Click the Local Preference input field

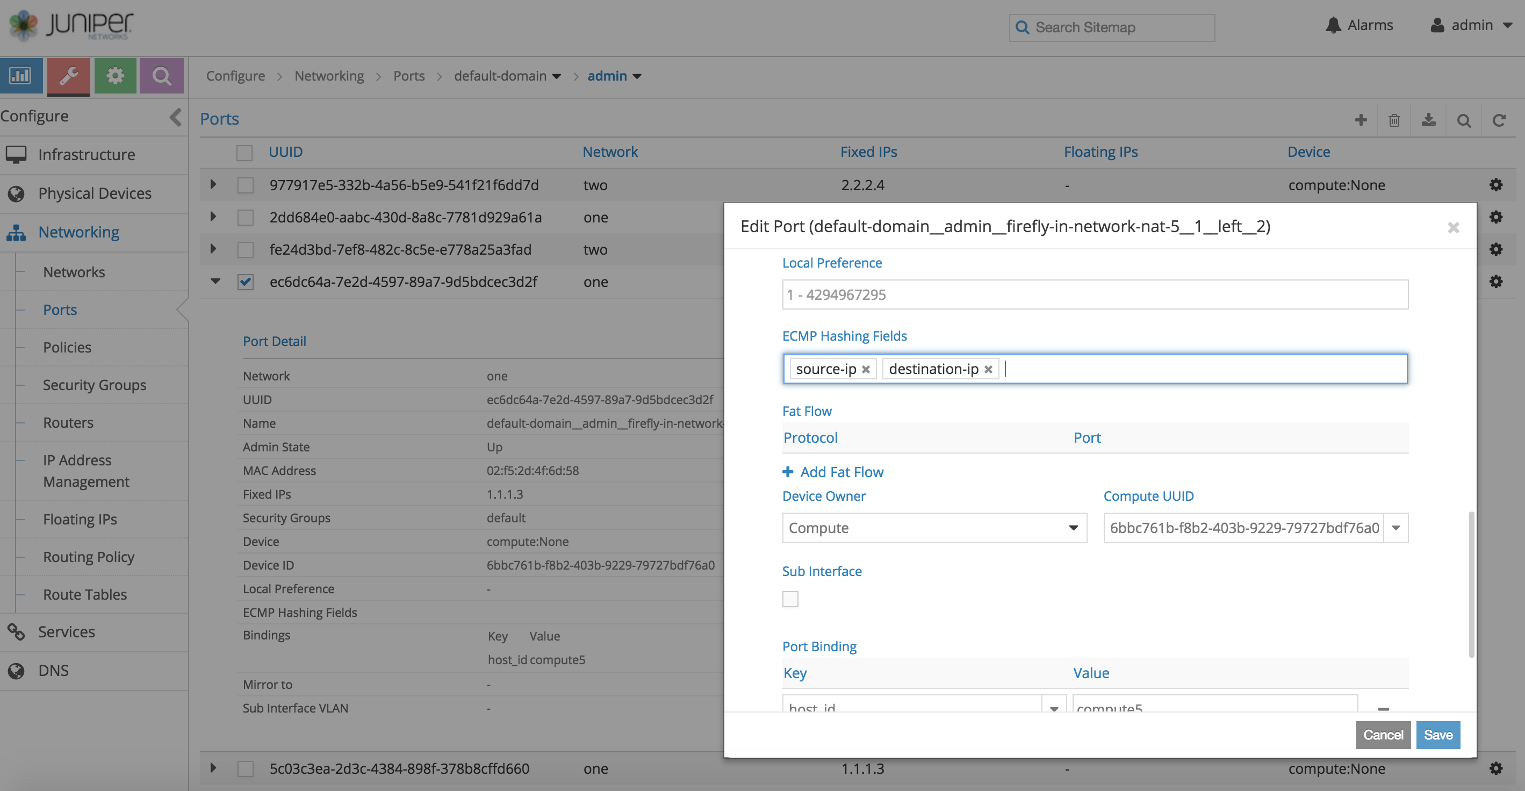click(1094, 295)
